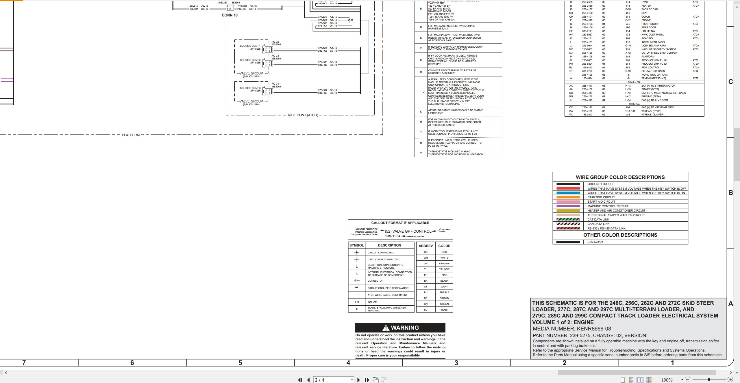Click the PLATFORM boundary label
Screen dimensions: 740x383
131,135
